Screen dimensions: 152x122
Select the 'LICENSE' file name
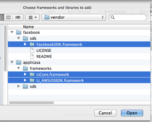[44, 51]
